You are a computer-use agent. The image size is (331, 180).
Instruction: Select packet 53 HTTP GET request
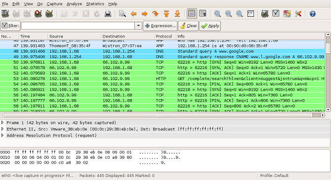(x=163, y=78)
